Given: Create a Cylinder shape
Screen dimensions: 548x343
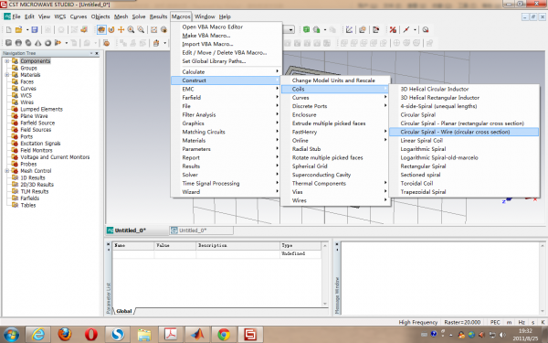Looking at the screenshot, I should [x=18, y=43].
